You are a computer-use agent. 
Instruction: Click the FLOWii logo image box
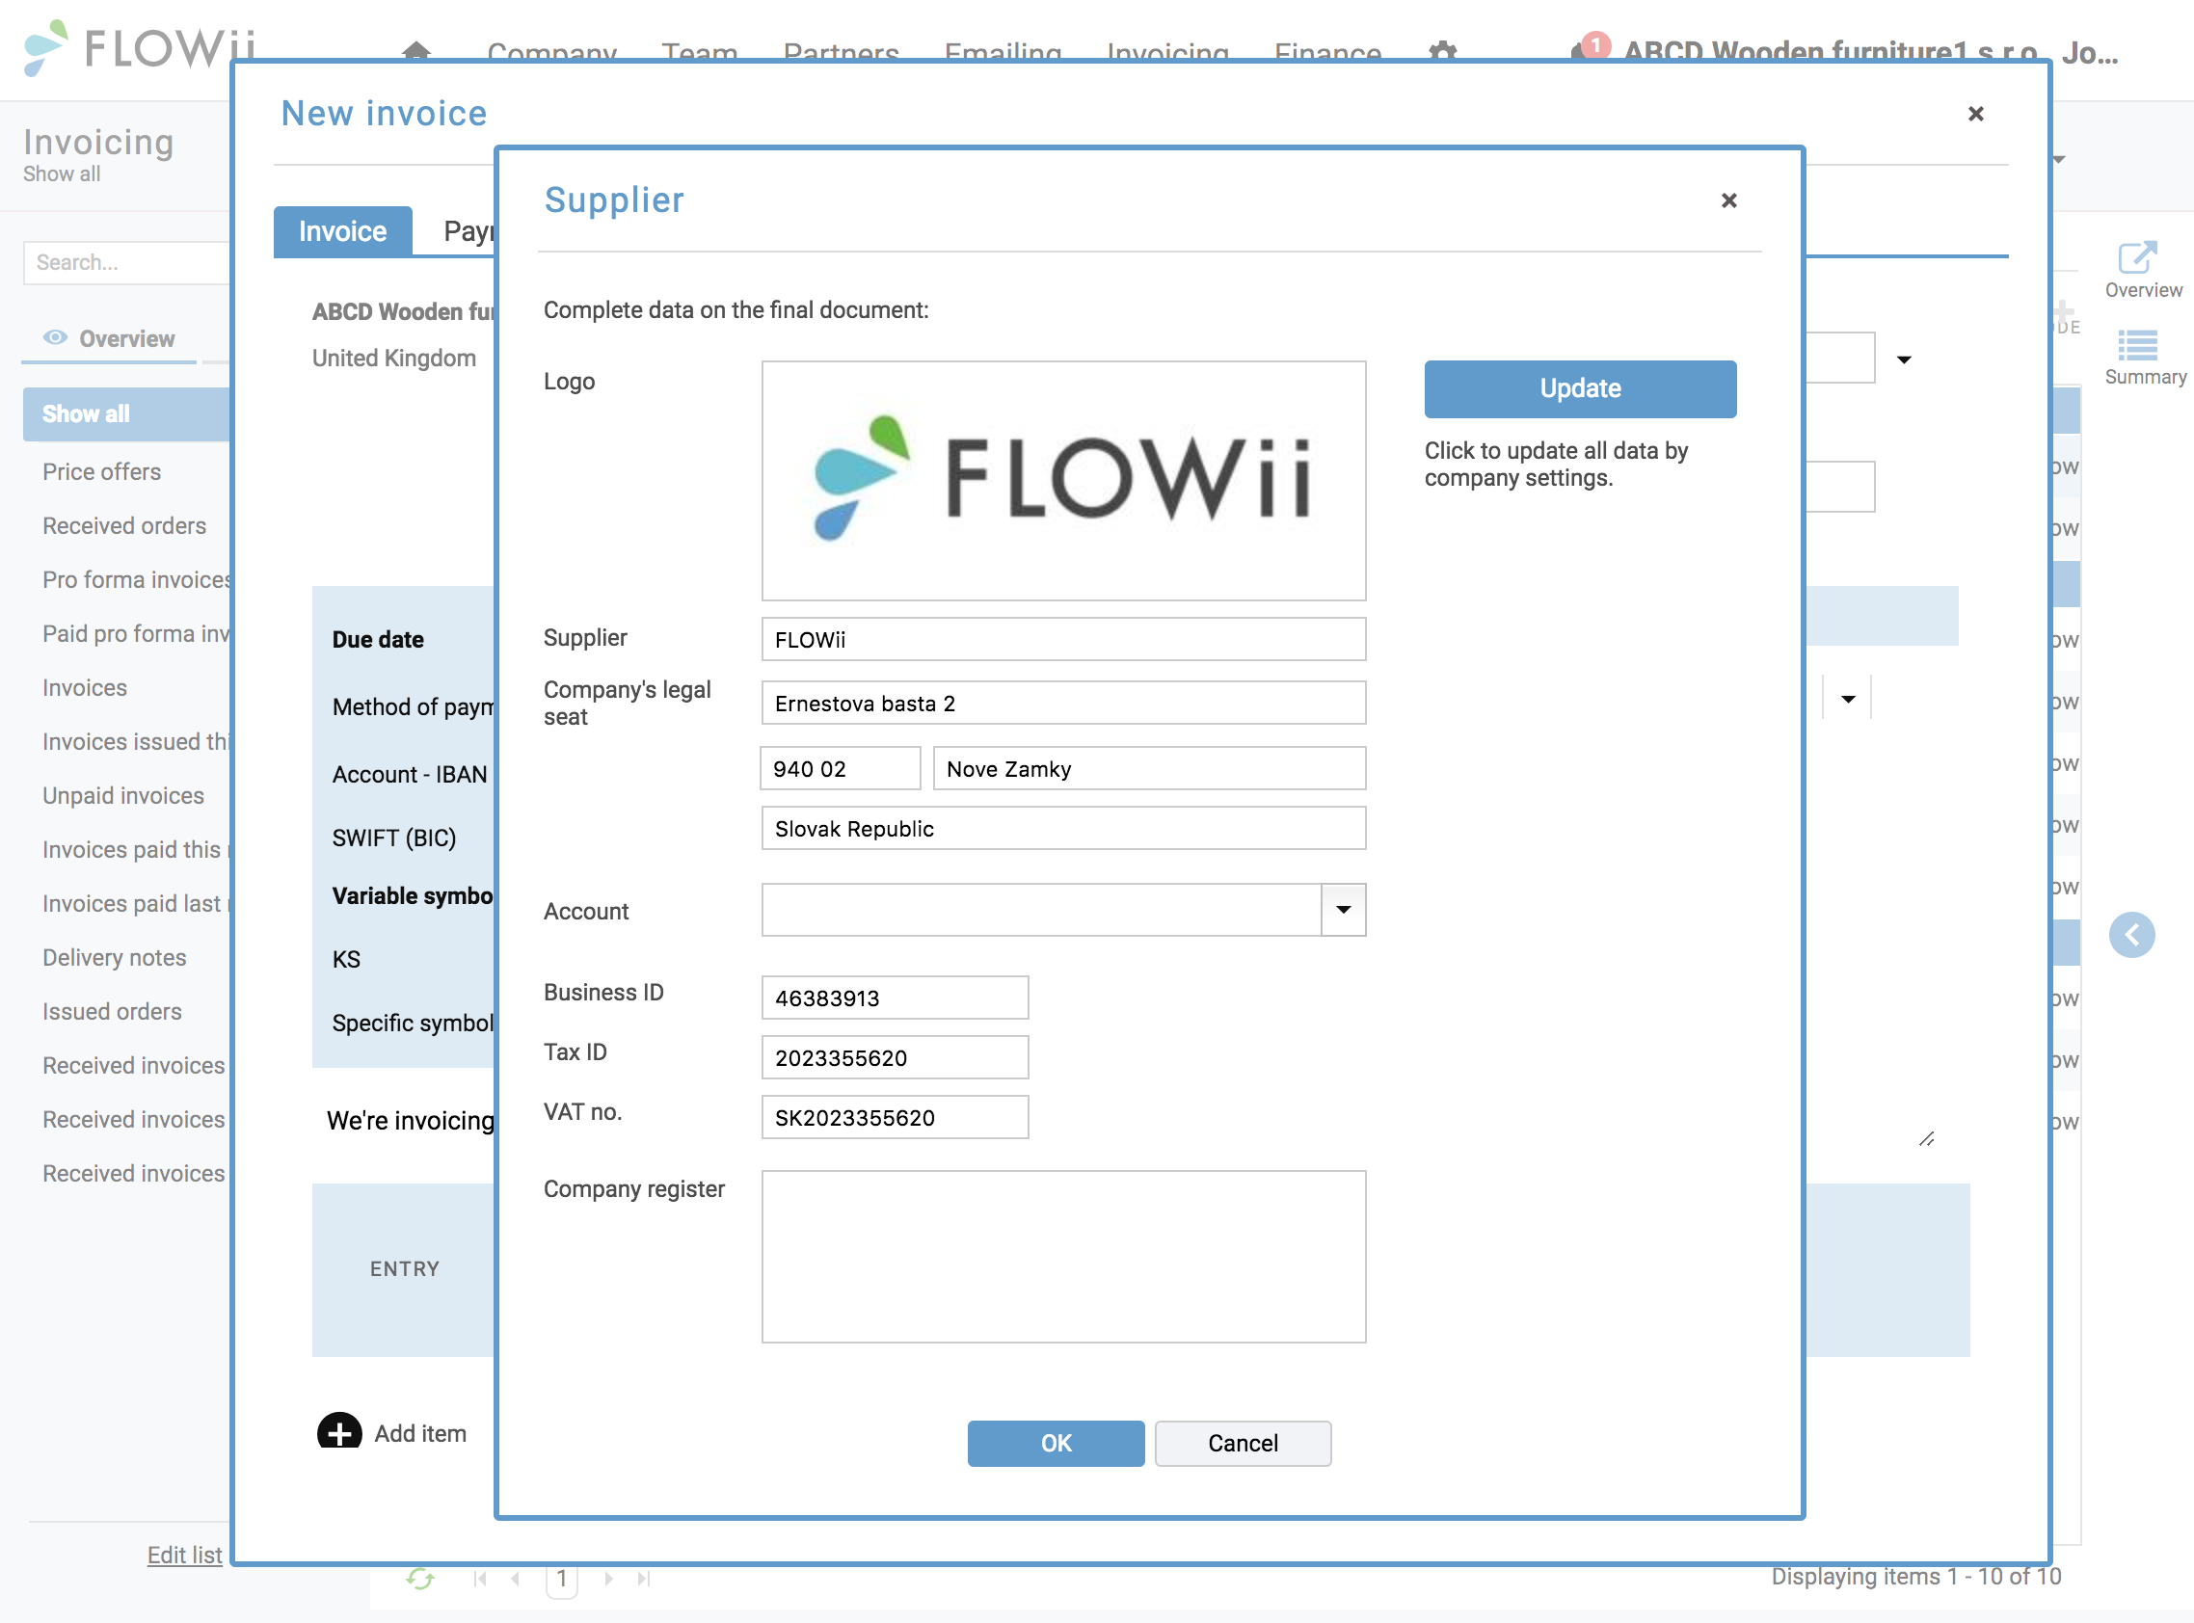click(x=1062, y=480)
